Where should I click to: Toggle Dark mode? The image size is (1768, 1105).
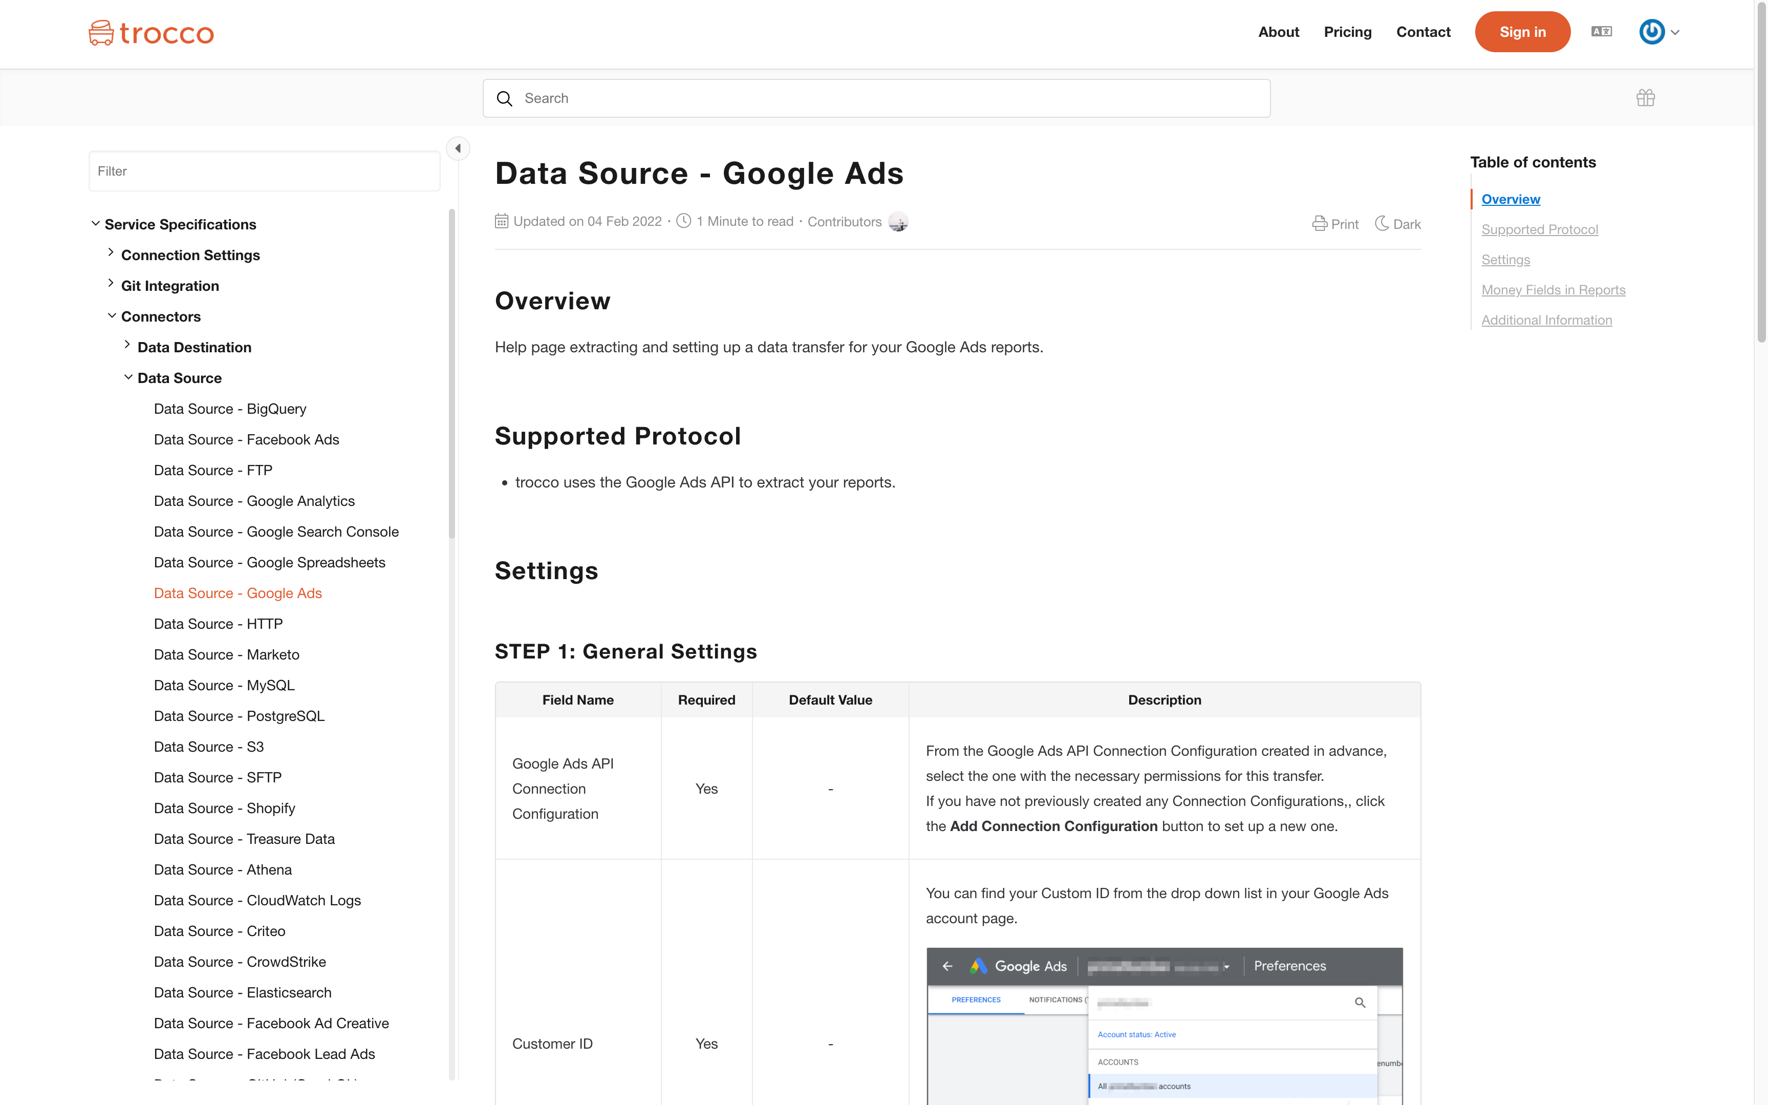click(1397, 224)
